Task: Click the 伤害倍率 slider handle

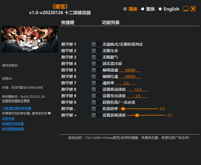Action: [123, 109]
